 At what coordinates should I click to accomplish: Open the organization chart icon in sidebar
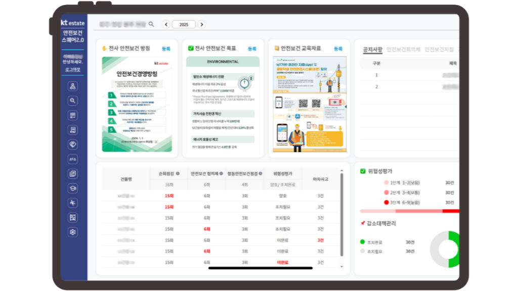[x=73, y=86]
